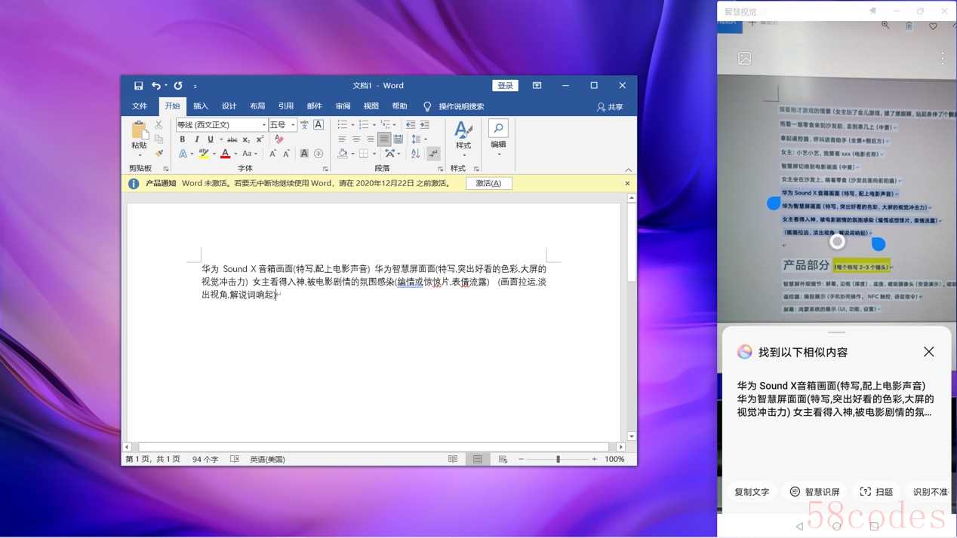Click the zoom slider handle in the status bar
The image size is (957, 538).
pyautogui.click(x=558, y=459)
